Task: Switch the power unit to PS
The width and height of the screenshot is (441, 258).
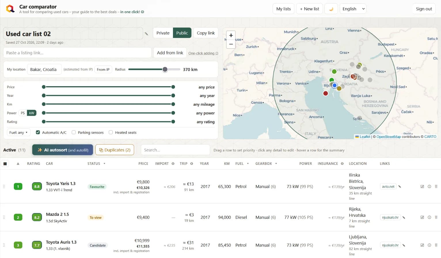Action: click(x=23, y=113)
